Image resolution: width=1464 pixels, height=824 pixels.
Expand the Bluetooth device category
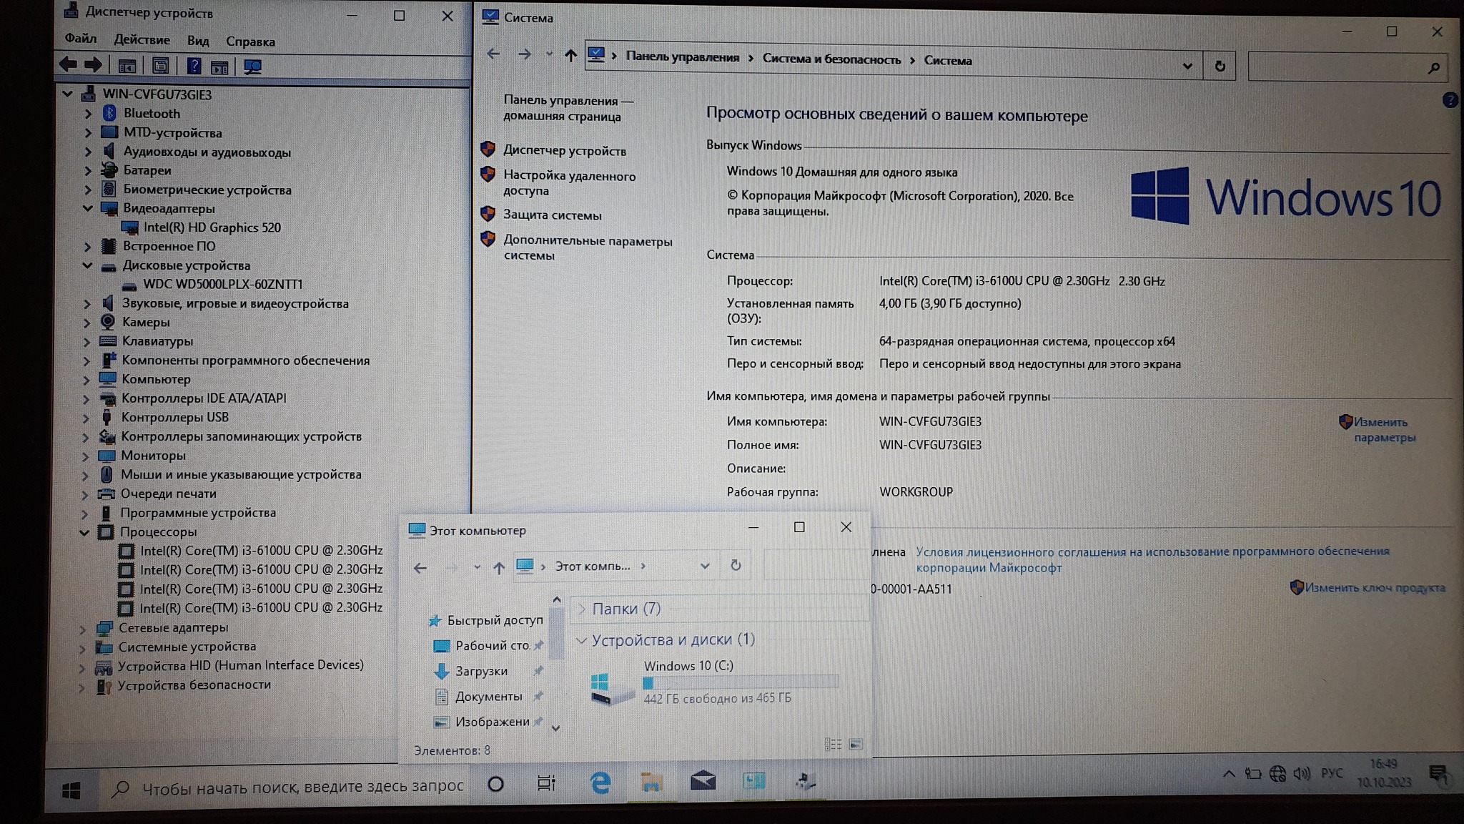88,114
